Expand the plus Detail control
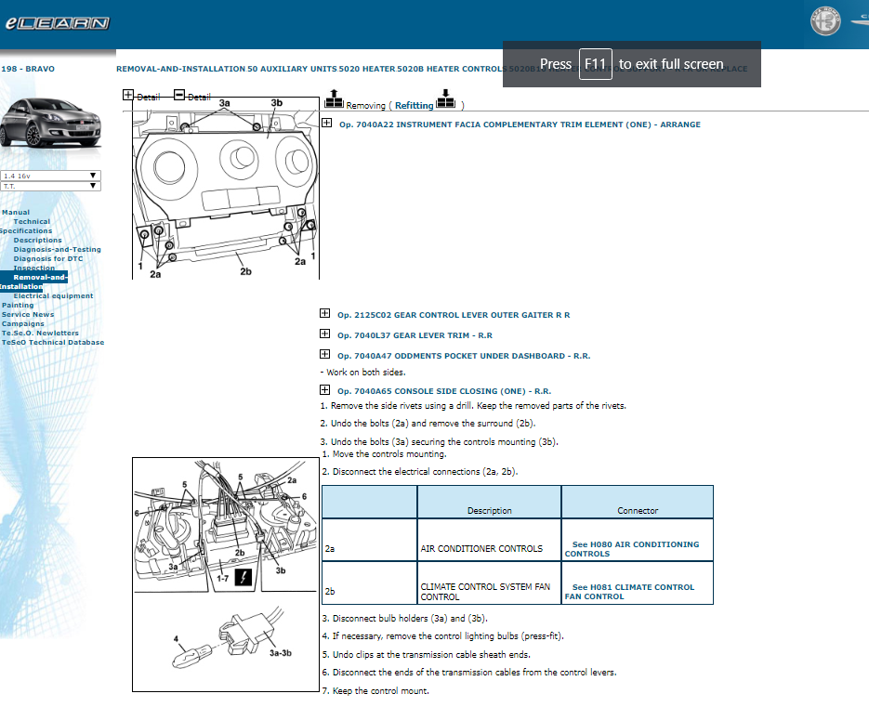The width and height of the screenshot is (869, 707). click(128, 95)
